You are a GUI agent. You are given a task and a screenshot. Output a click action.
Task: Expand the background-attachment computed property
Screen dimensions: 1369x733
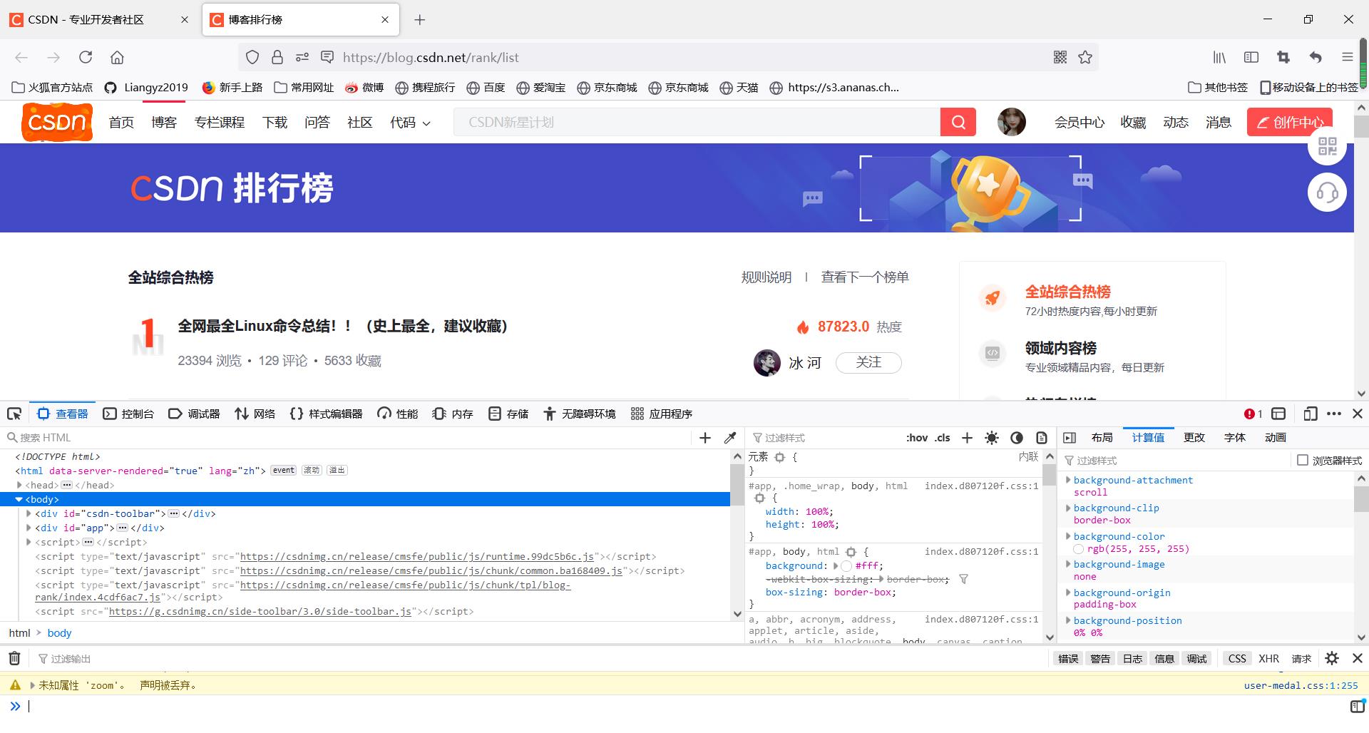1068,480
